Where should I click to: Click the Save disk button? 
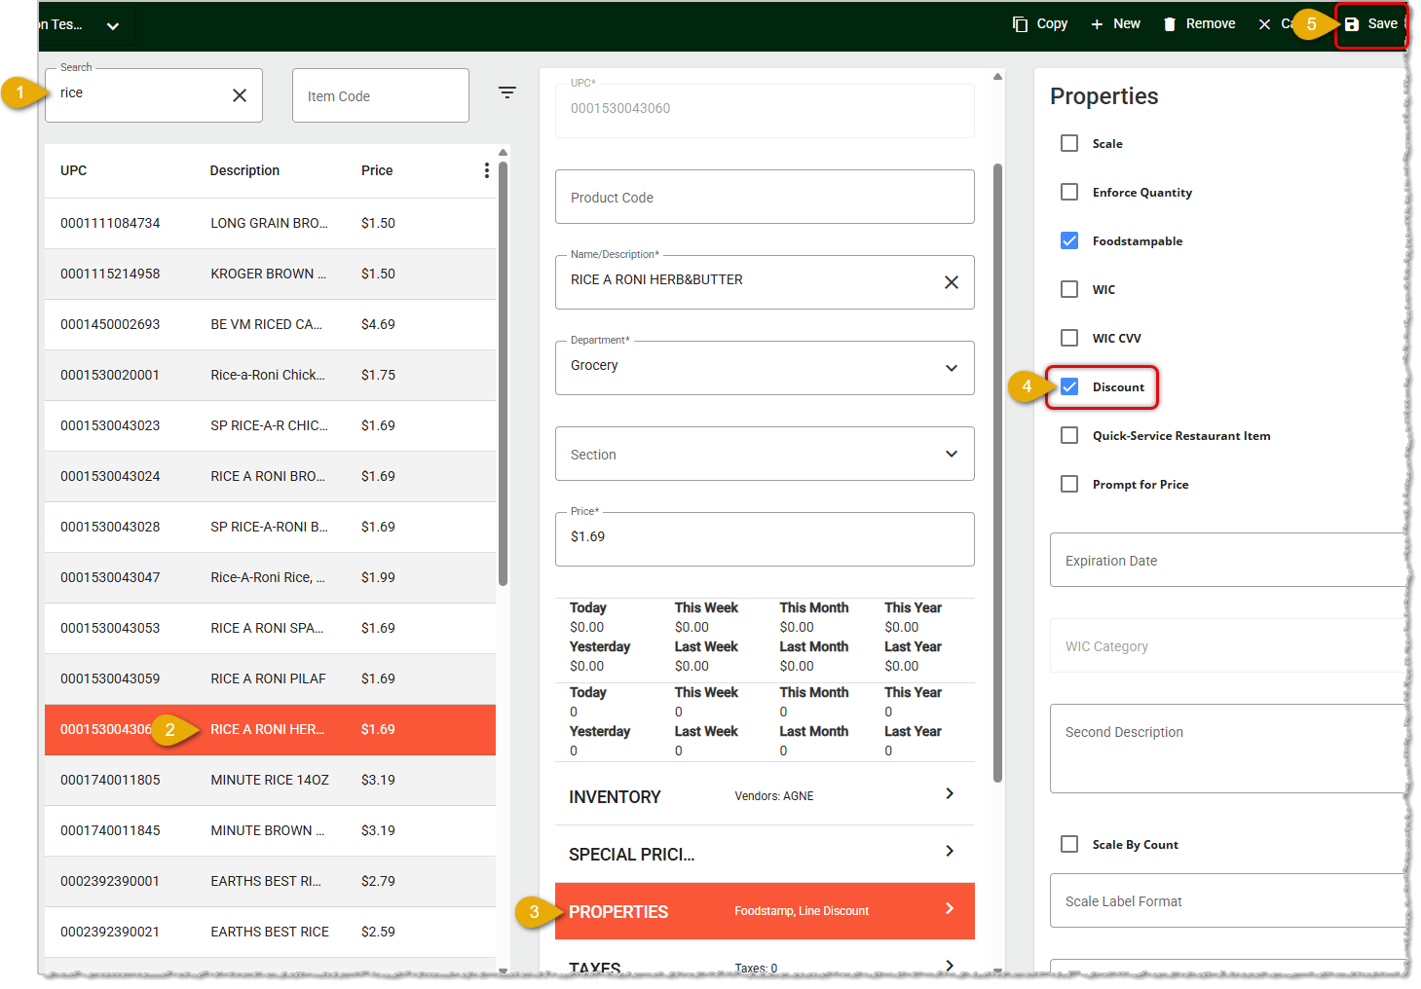point(1370,24)
